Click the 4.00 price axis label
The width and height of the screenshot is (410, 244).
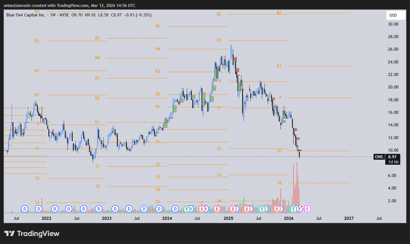click(x=392, y=188)
